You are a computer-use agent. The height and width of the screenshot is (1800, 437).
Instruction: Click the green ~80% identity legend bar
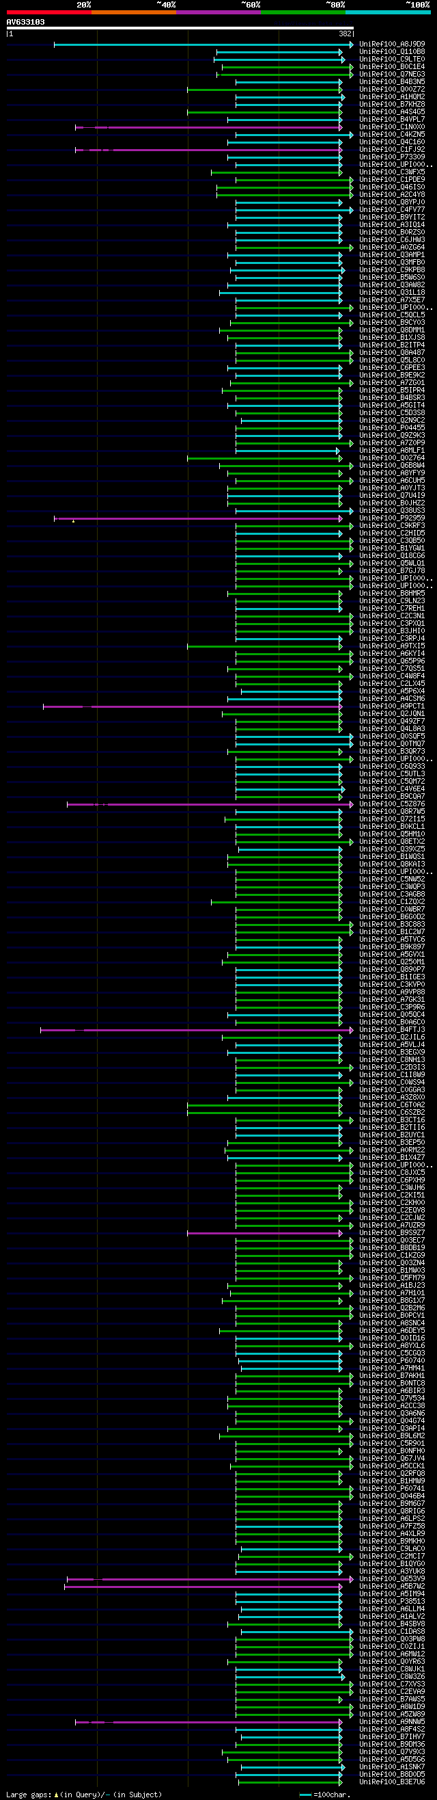(x=303, y=12)
